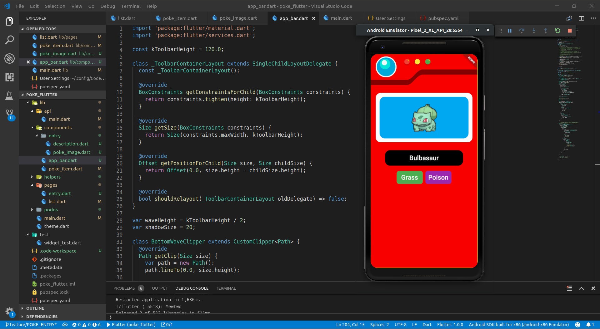Open the Explorer view in activity bar
This screenshot has height=329, width=600.
click(9, 22)
